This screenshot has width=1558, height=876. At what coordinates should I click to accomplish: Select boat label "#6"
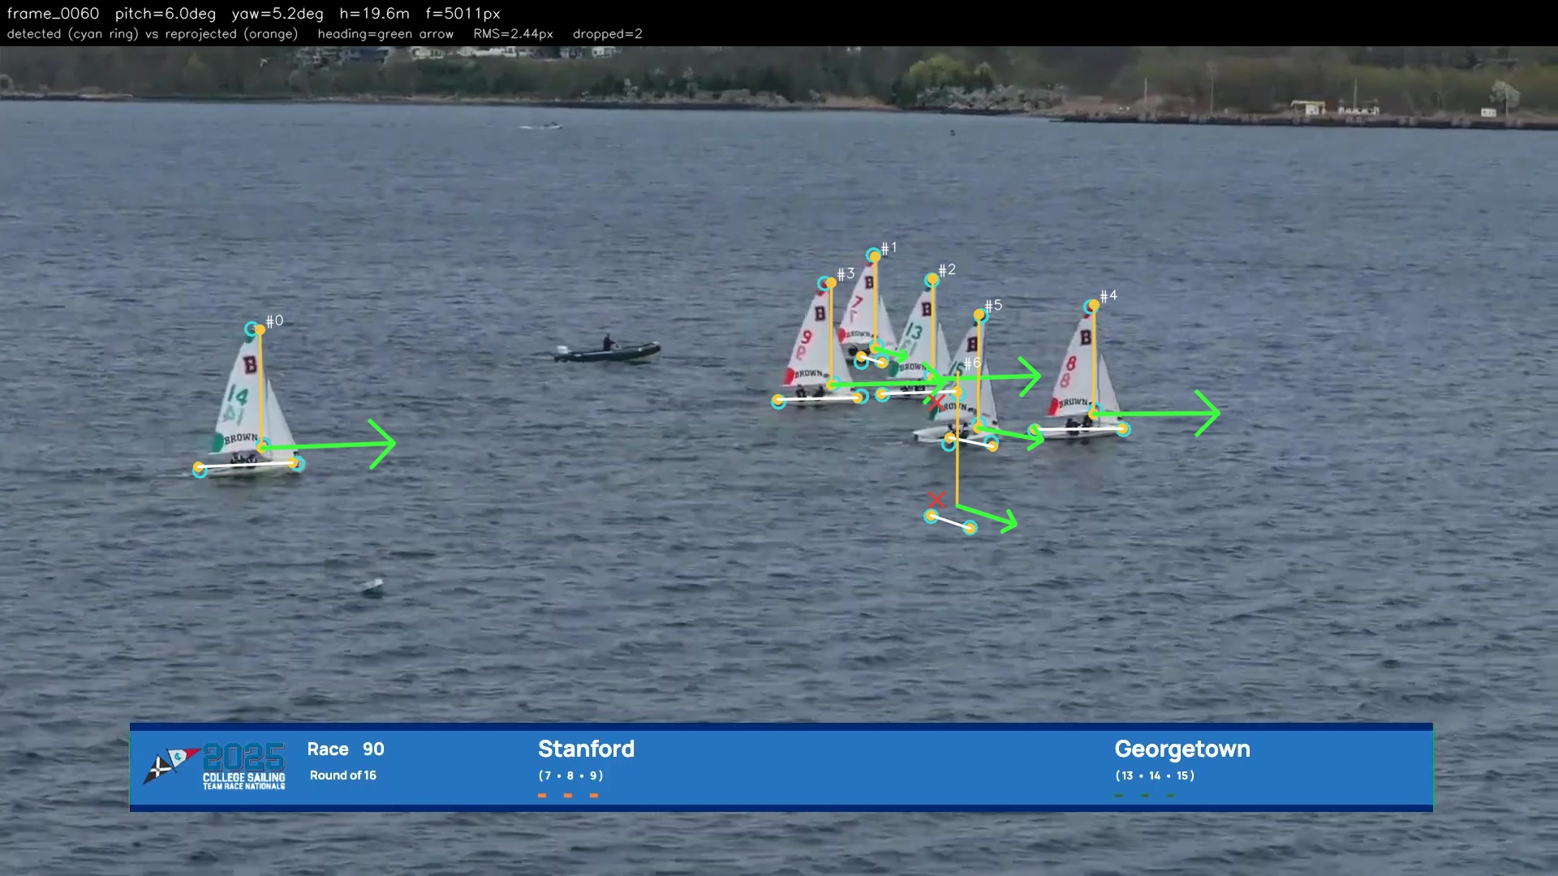(972, 363)
